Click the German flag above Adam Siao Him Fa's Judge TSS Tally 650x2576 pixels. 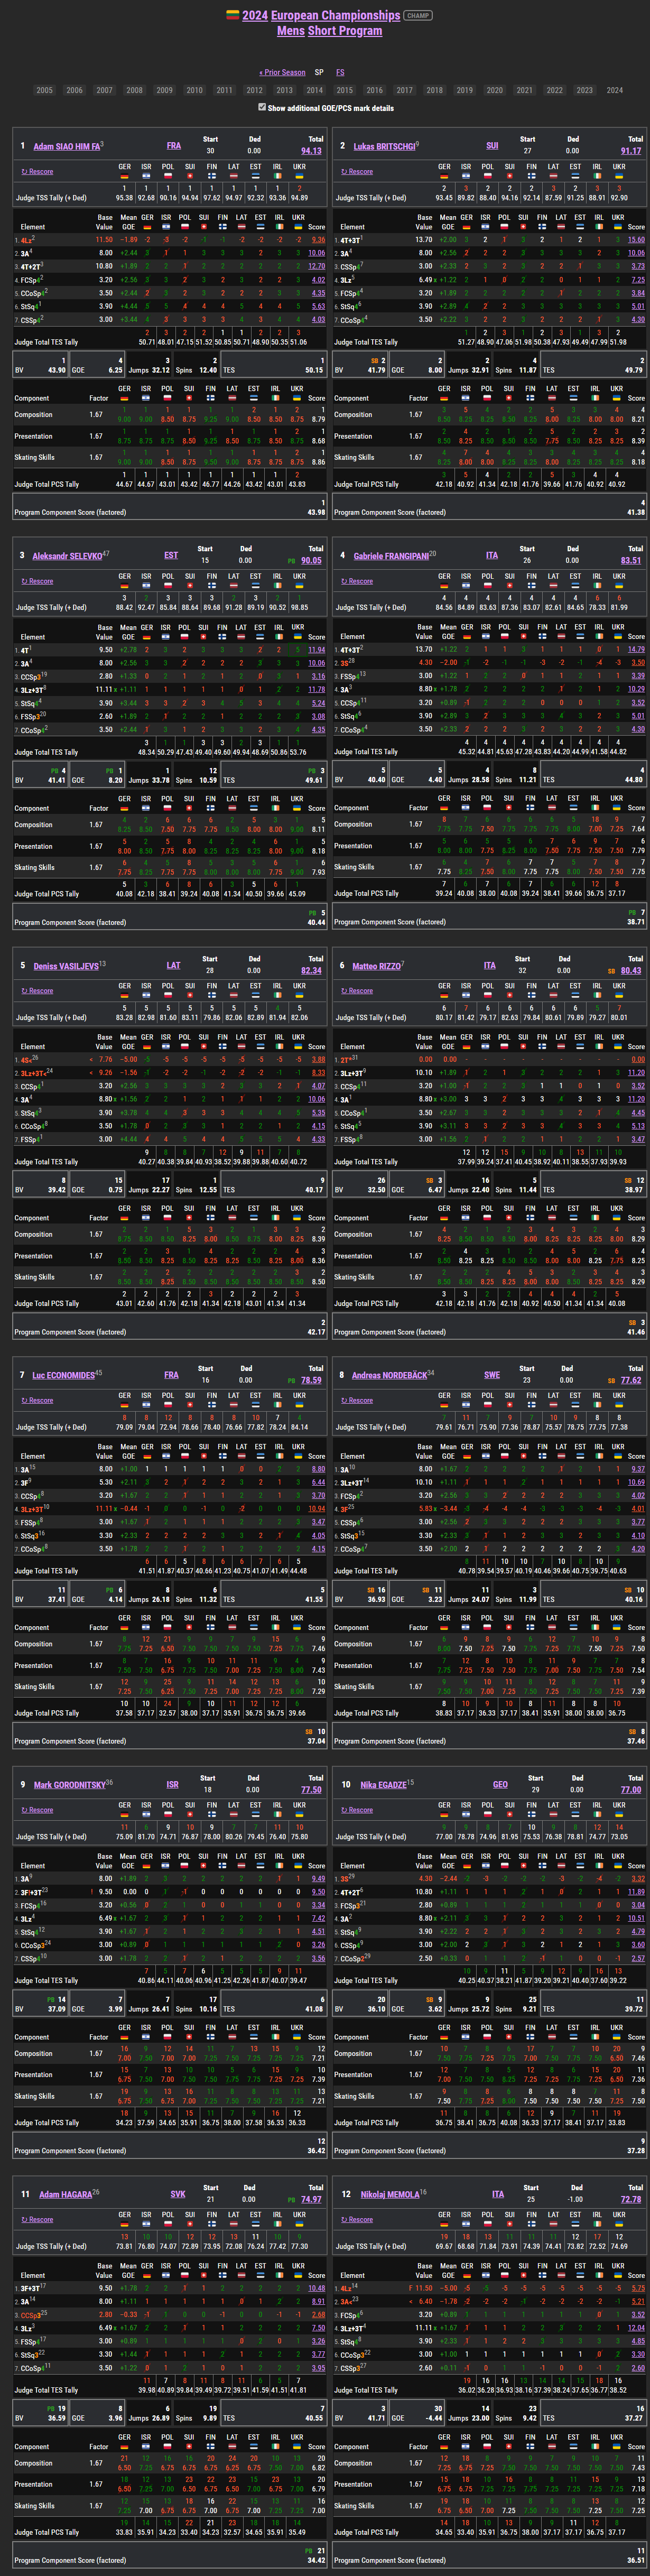coord(124,177)
